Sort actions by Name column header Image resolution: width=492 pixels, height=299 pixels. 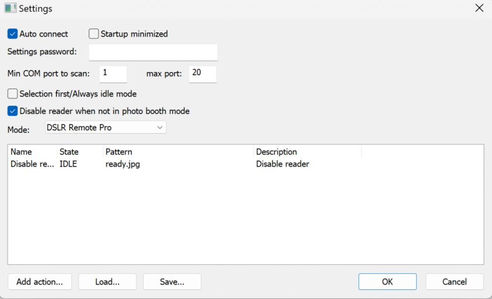click(x=32, y=152)
